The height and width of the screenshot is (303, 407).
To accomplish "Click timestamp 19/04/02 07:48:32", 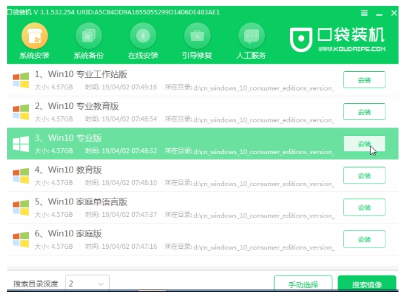I will (130, 151).
